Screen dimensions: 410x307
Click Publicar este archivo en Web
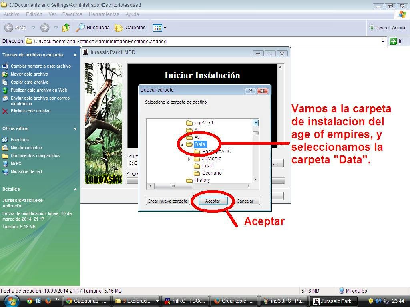click(39, 90)
